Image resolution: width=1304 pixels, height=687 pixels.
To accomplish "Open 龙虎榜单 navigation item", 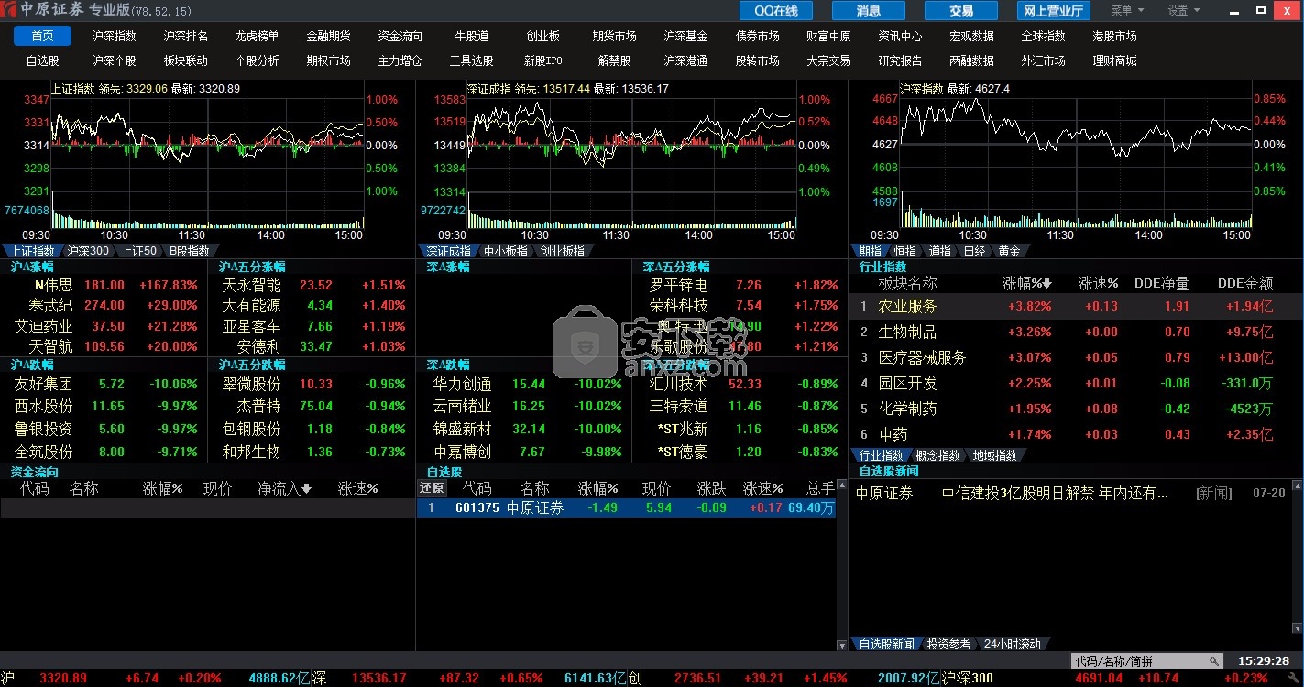I will tap(258, 36).
